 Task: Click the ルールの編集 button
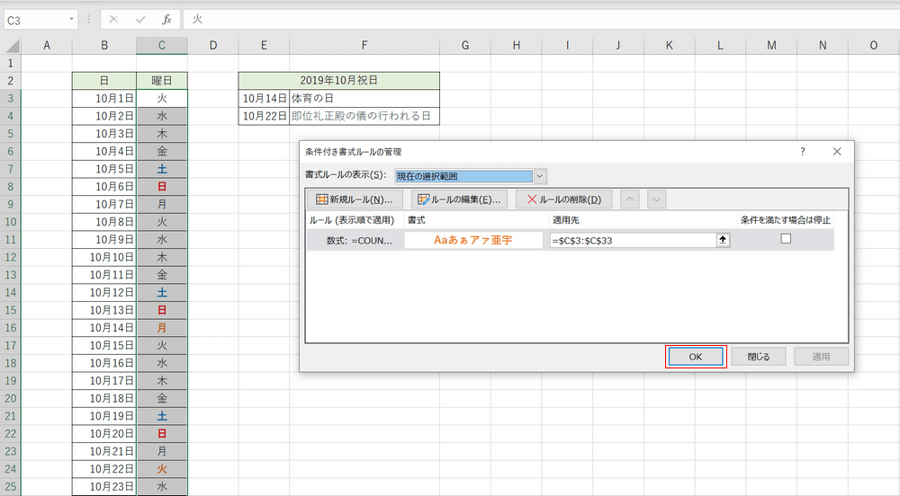[x=459, y=199]
